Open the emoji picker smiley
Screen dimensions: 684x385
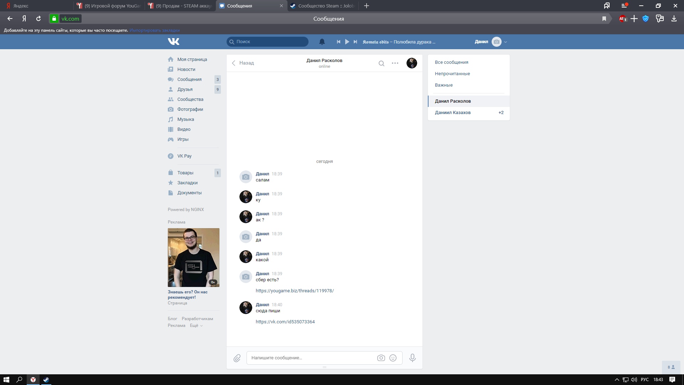pyautogui.click(x=393, y=358)
